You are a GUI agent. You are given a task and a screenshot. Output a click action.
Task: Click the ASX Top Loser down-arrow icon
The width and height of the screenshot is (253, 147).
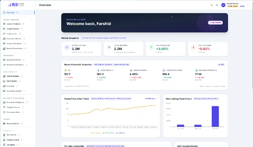(193, 47)
